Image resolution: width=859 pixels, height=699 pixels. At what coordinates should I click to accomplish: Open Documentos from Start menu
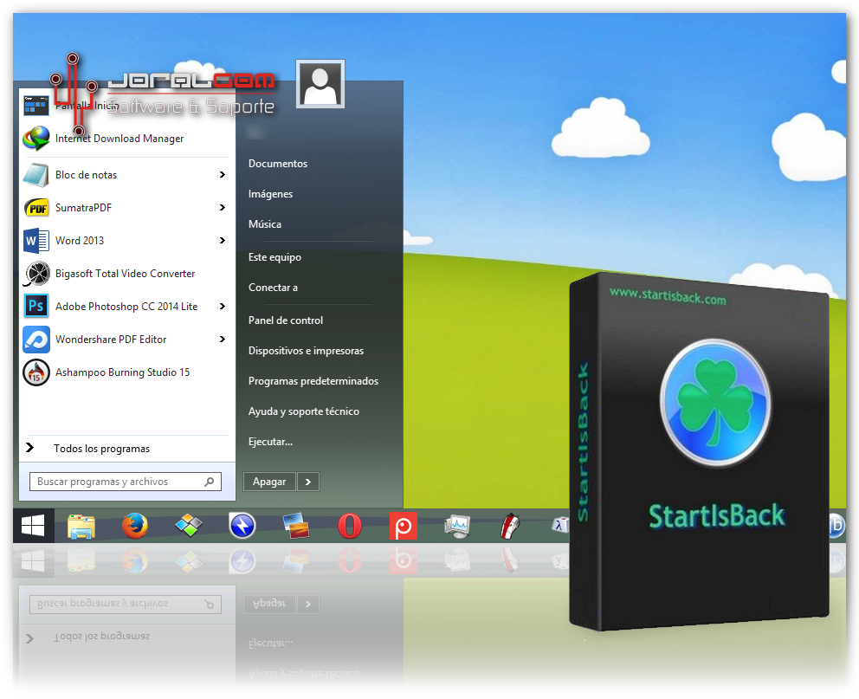click(x=278, y=163)
